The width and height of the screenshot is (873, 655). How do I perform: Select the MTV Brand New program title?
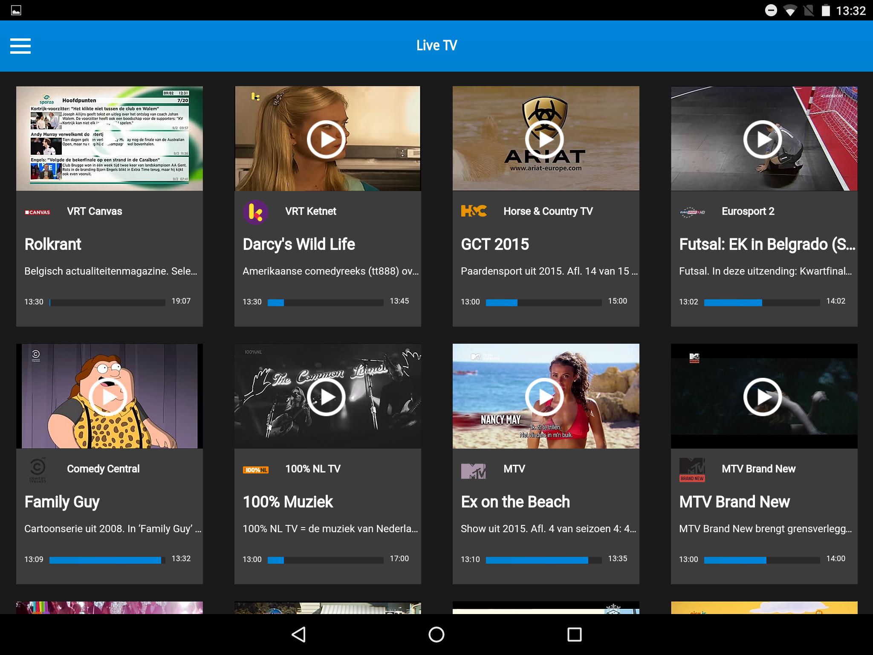pos(734,502)
